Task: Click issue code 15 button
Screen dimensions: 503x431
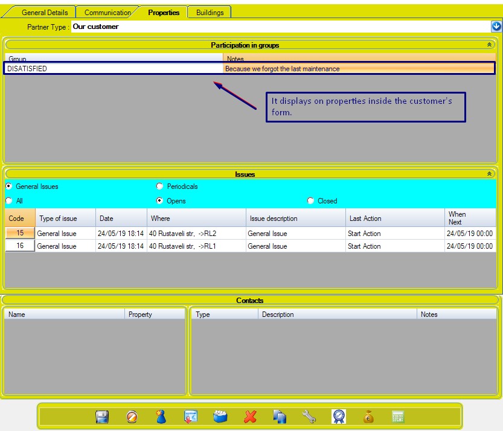Action: 20,233
